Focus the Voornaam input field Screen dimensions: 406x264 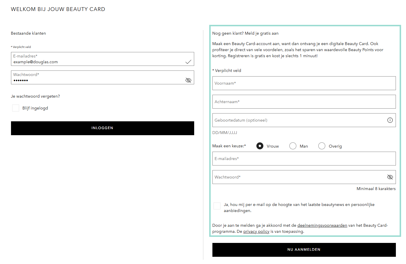304,83
